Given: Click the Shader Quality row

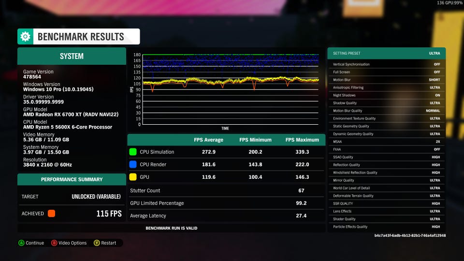Looking at the screenshot, I should tap(387, 219).
